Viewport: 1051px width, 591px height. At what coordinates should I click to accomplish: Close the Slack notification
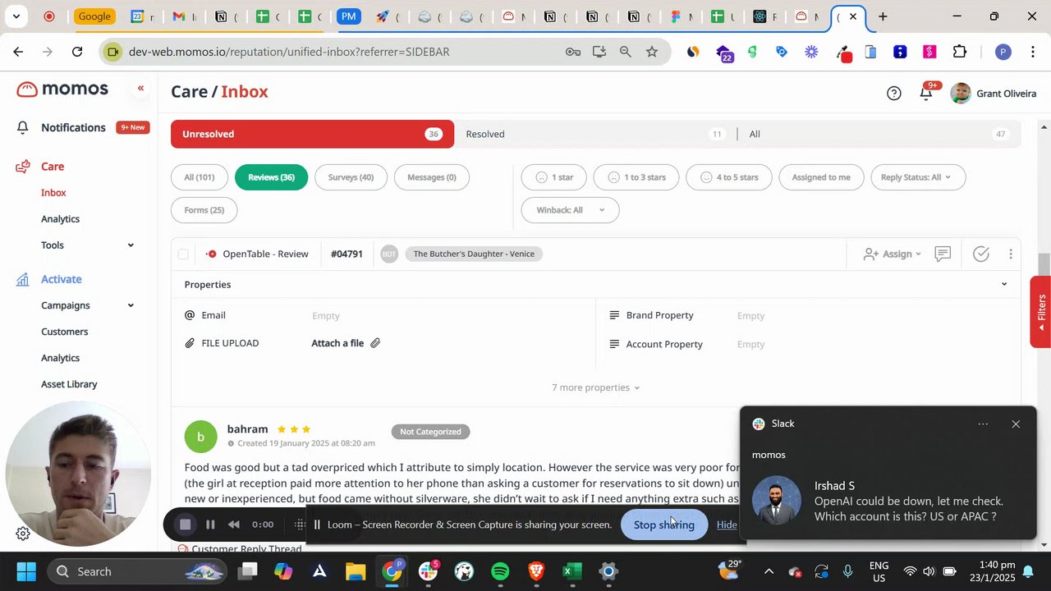1016,424
